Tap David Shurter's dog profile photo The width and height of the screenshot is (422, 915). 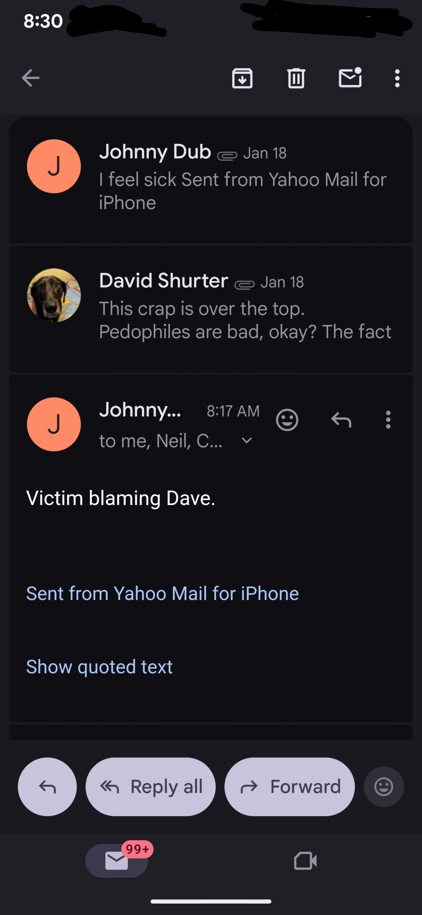tap(54, 295)
